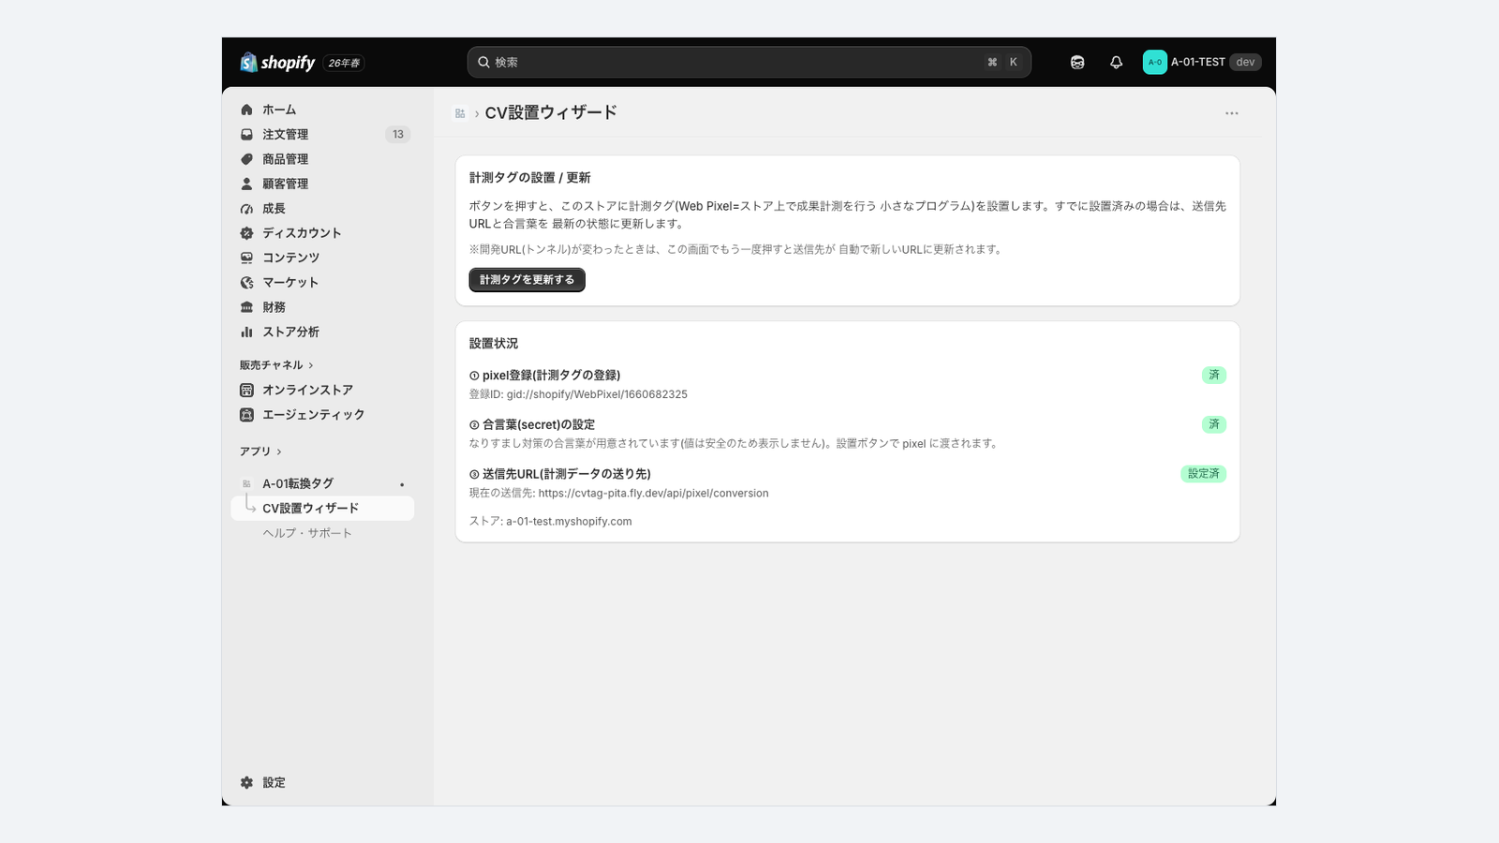This screenshot has height=843, width=1499.
Task: Open ディスカウント in sidebar
Action: 322,233
